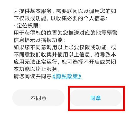Click the 不开启或关闭 phrase

[x=100, y=62]
